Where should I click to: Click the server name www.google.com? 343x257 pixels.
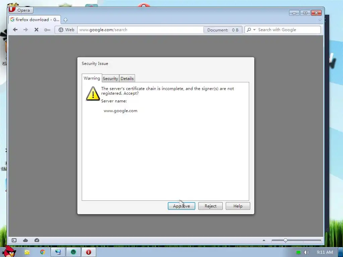[121, 111]
